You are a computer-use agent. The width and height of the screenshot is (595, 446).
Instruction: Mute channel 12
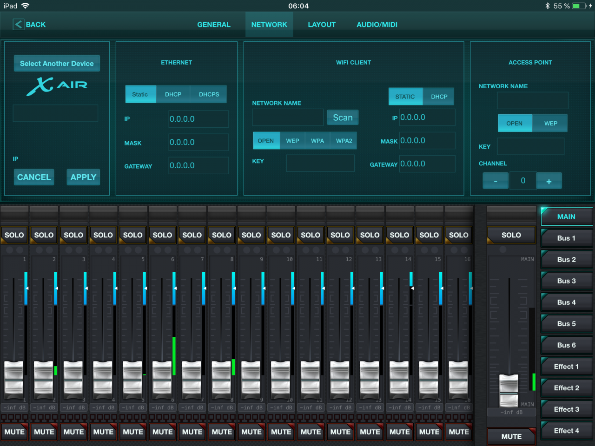pos(340,432)
